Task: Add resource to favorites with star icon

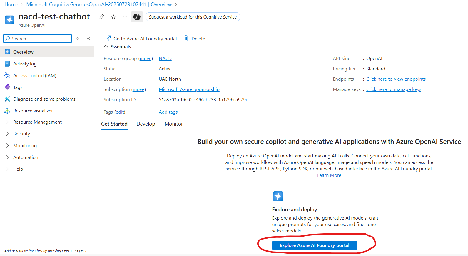Action: pos(113,17)
